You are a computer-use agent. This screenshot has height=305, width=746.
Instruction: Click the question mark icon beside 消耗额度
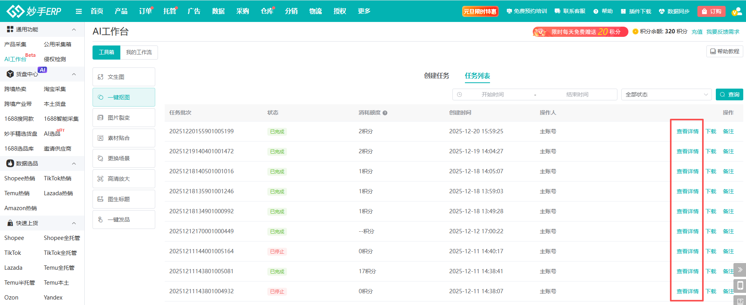(385, 113)
